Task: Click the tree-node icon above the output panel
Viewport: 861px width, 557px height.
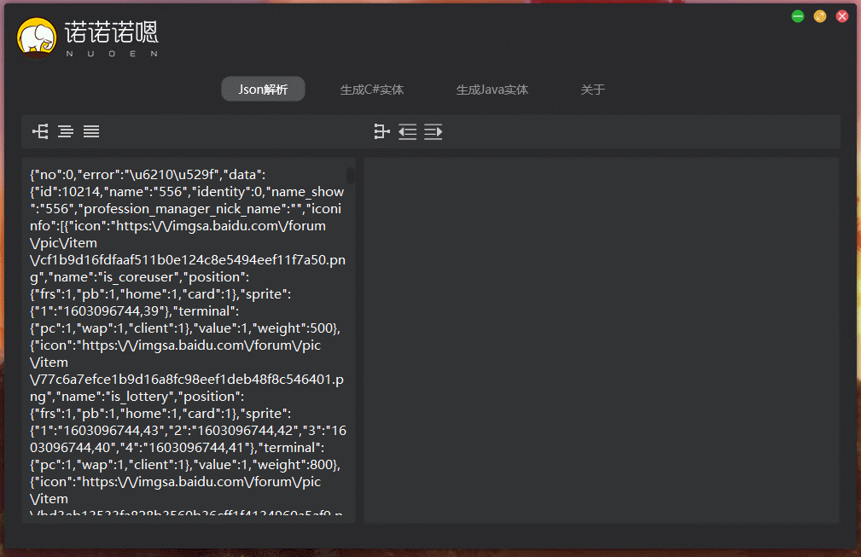Action: 381,131
